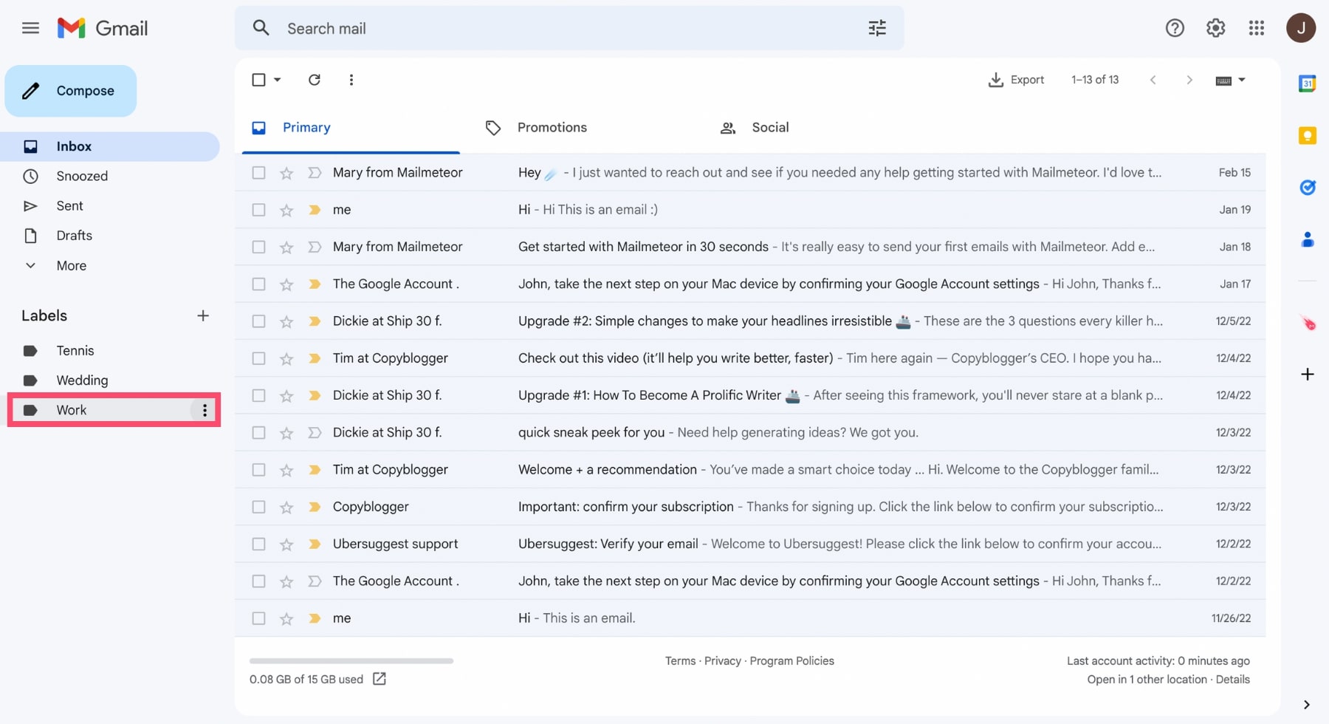Open Upgrade #1 Prolific Writer email
The width and height of the screenshot is (1329, 724).
click(750, 395)
